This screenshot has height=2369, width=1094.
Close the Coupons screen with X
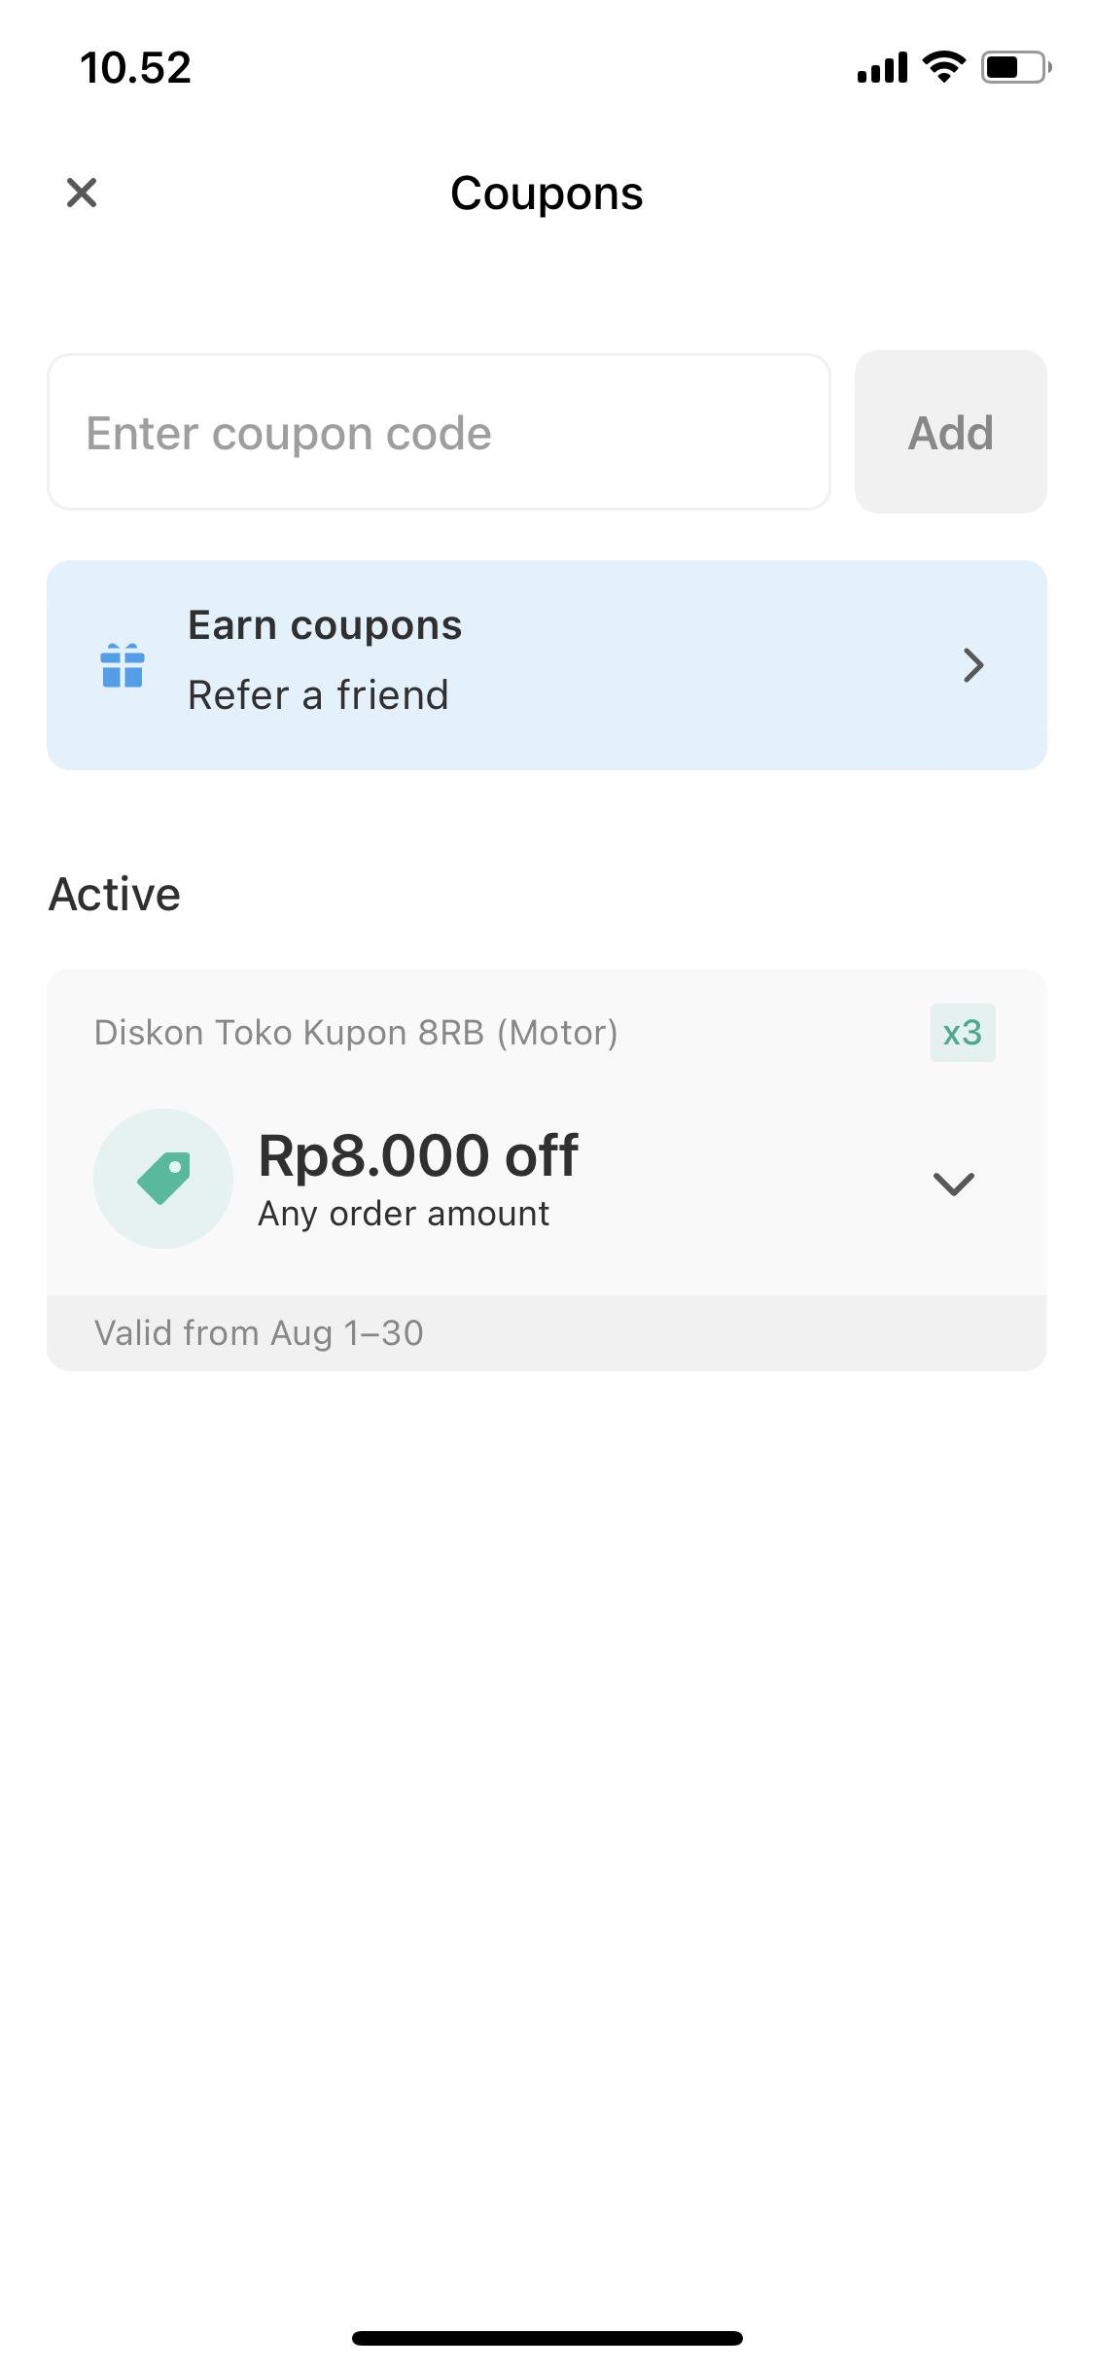pos(82,193)
